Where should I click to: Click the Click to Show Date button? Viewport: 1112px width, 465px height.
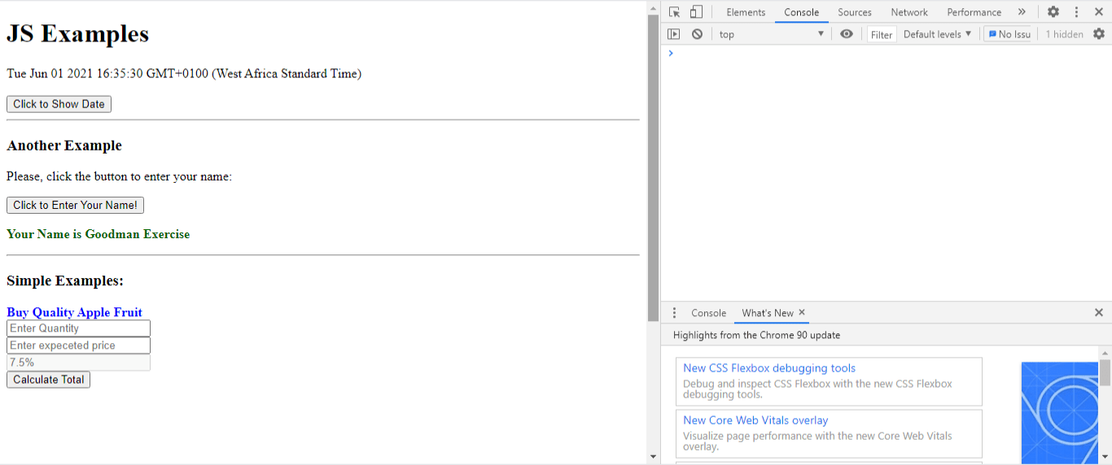pyautogui.click(x=59, y=104)
